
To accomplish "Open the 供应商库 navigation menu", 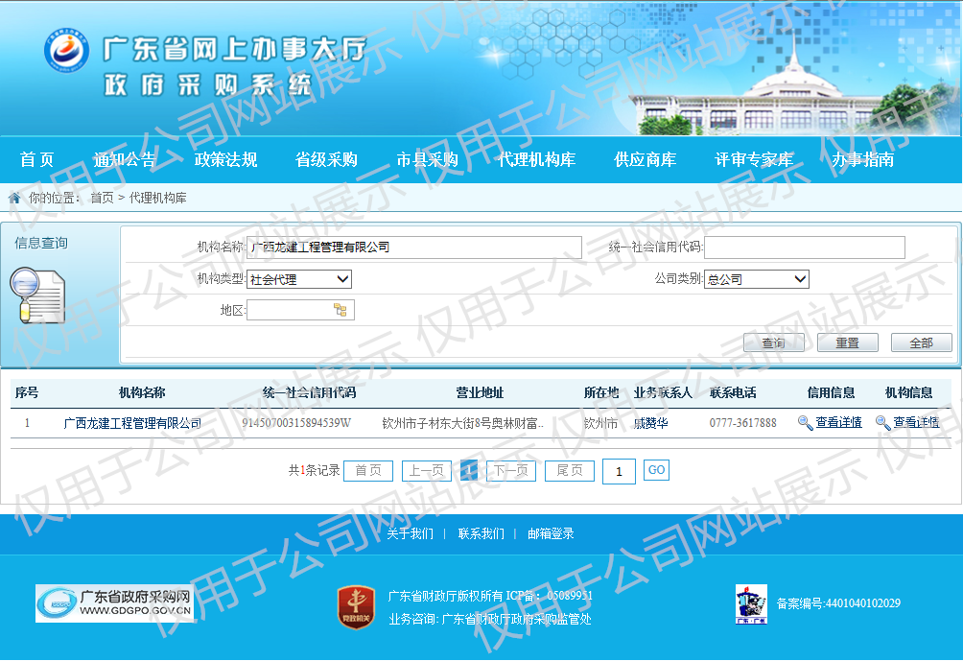I will [646, 159].
